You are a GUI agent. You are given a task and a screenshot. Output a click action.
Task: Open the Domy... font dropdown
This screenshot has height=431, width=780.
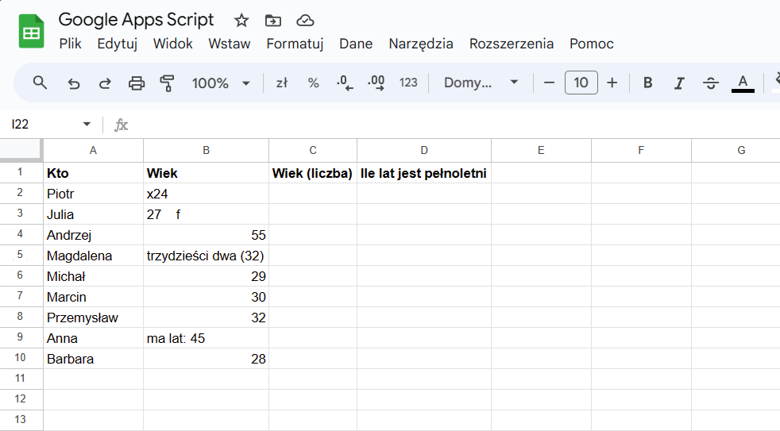click(x=481, y=83)
